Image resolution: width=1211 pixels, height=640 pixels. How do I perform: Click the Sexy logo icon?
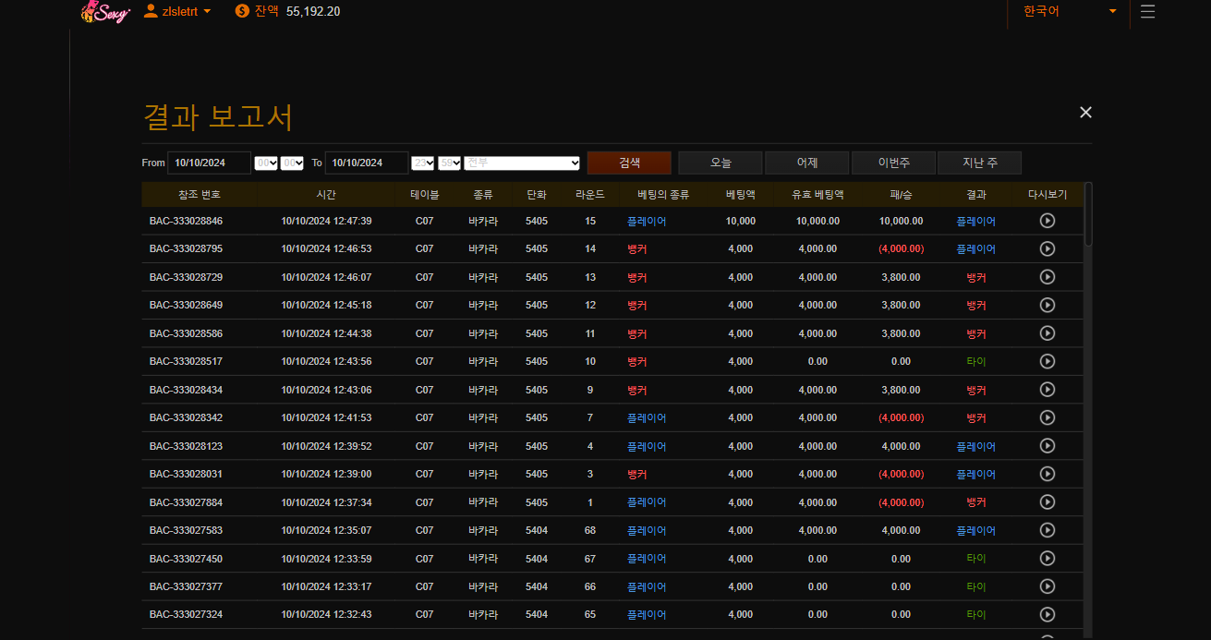click(x=105, y=11)
